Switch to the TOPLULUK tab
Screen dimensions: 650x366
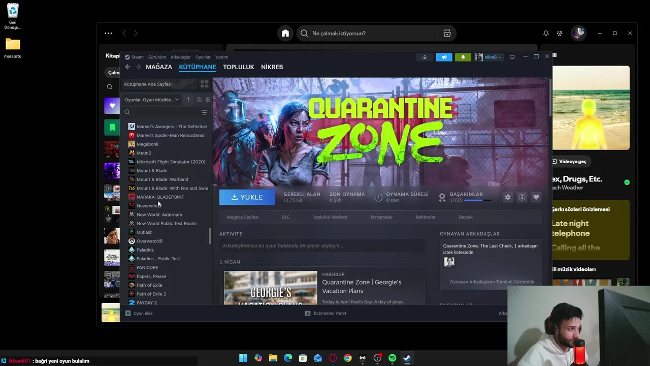[239, 67]
